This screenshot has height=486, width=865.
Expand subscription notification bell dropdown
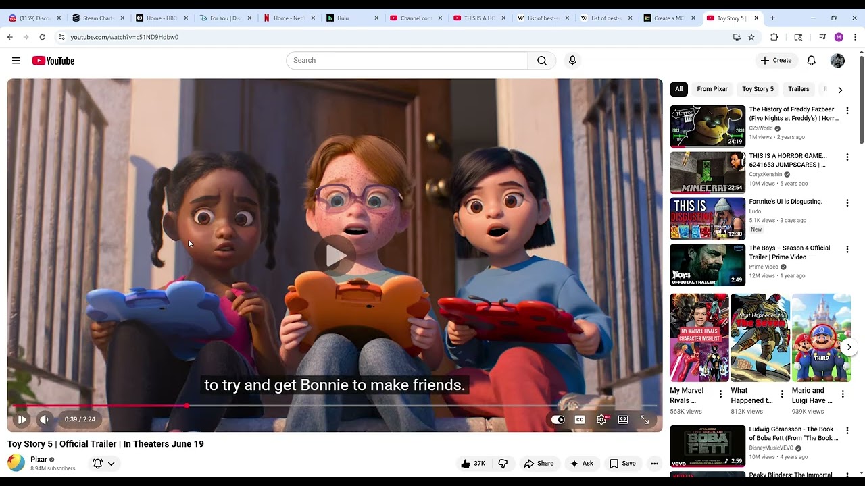[104, 464]
